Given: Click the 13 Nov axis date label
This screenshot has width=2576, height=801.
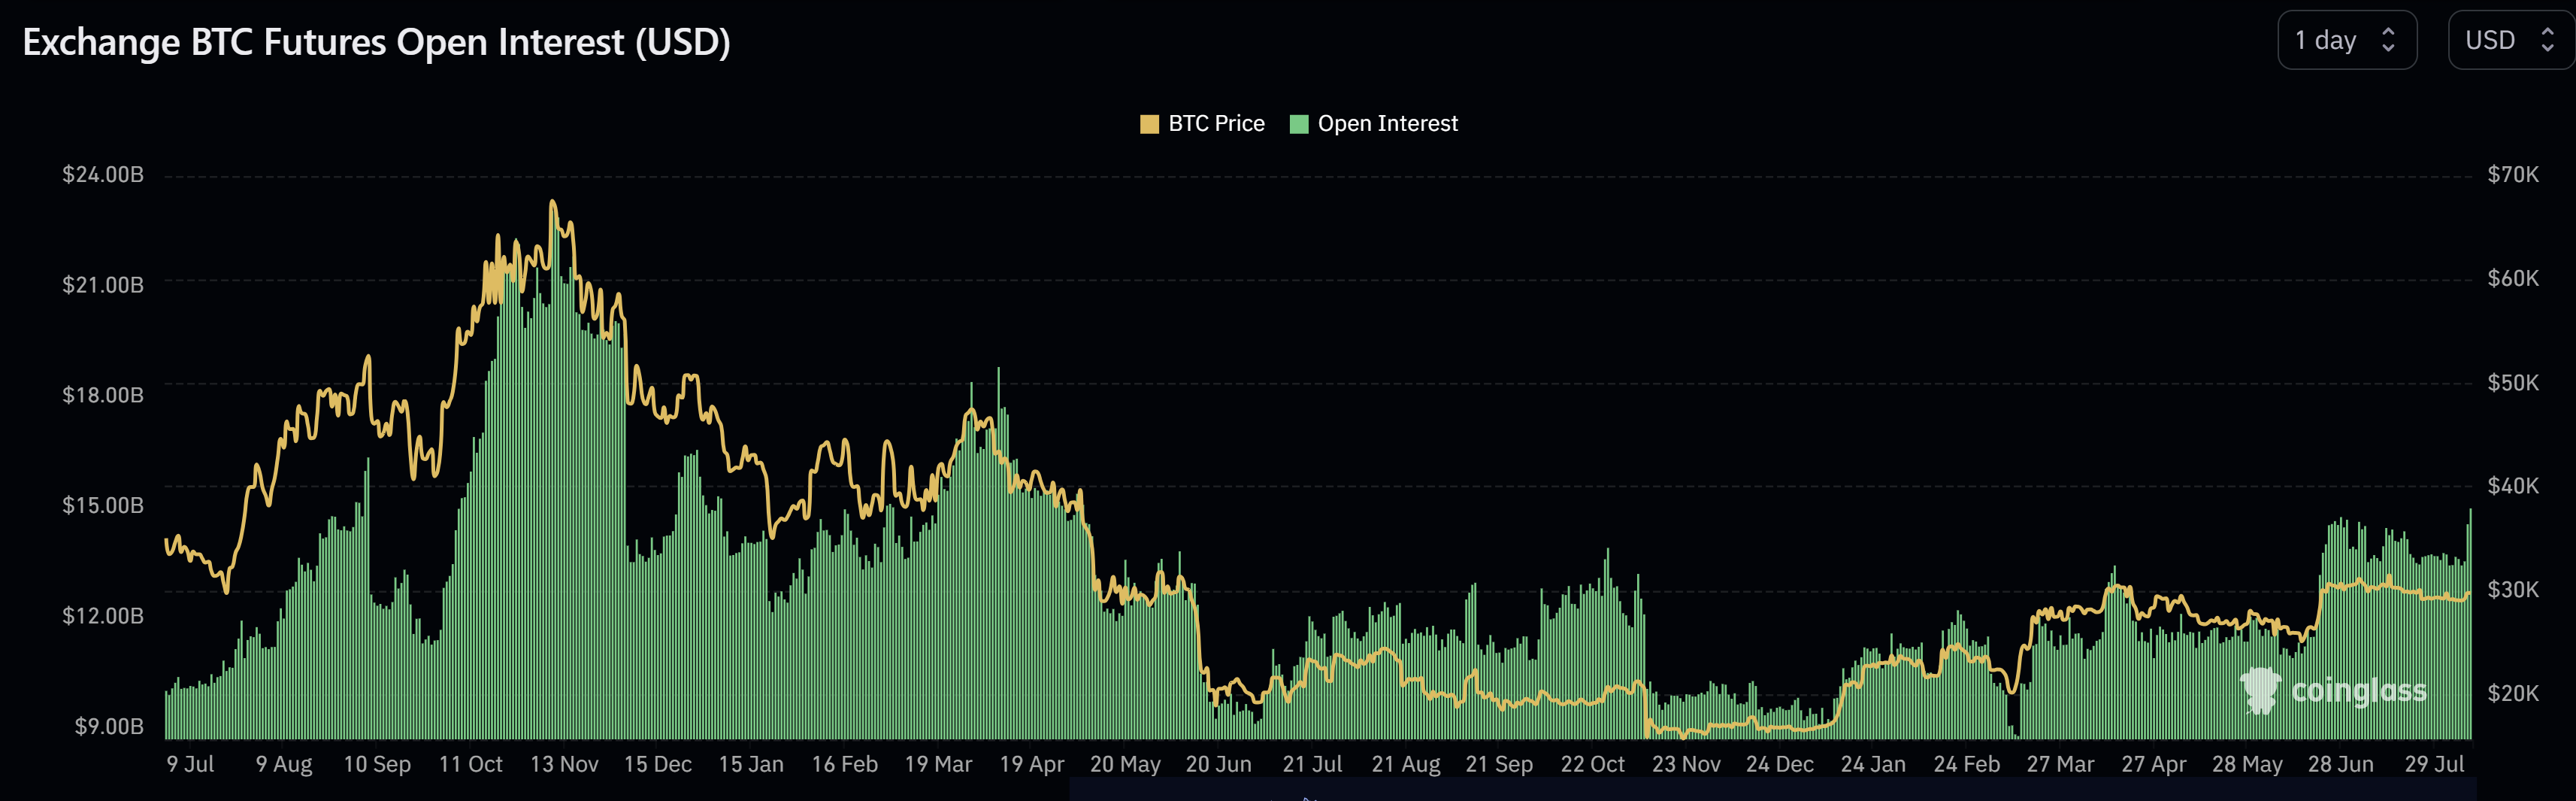Looking at the screenshot, I should (566, 763).
